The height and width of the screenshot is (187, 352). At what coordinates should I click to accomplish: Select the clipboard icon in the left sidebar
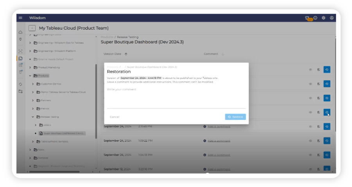[21, 72]
